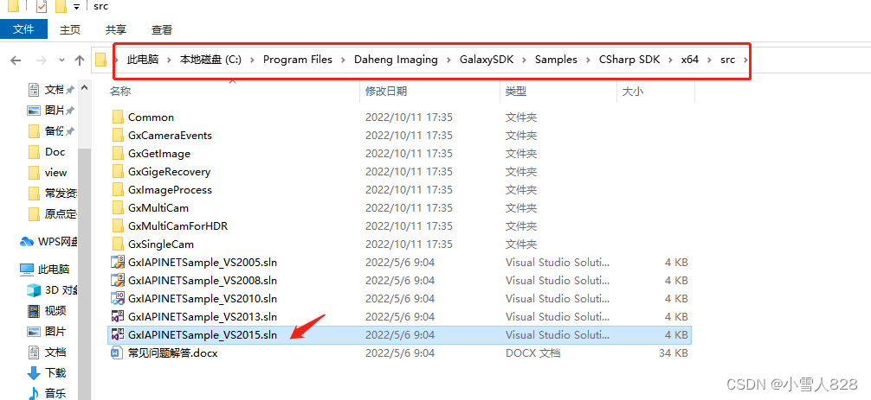Open 视频 library in navigation pane
This screenshot has width=871, height=400.
(48, 310)
